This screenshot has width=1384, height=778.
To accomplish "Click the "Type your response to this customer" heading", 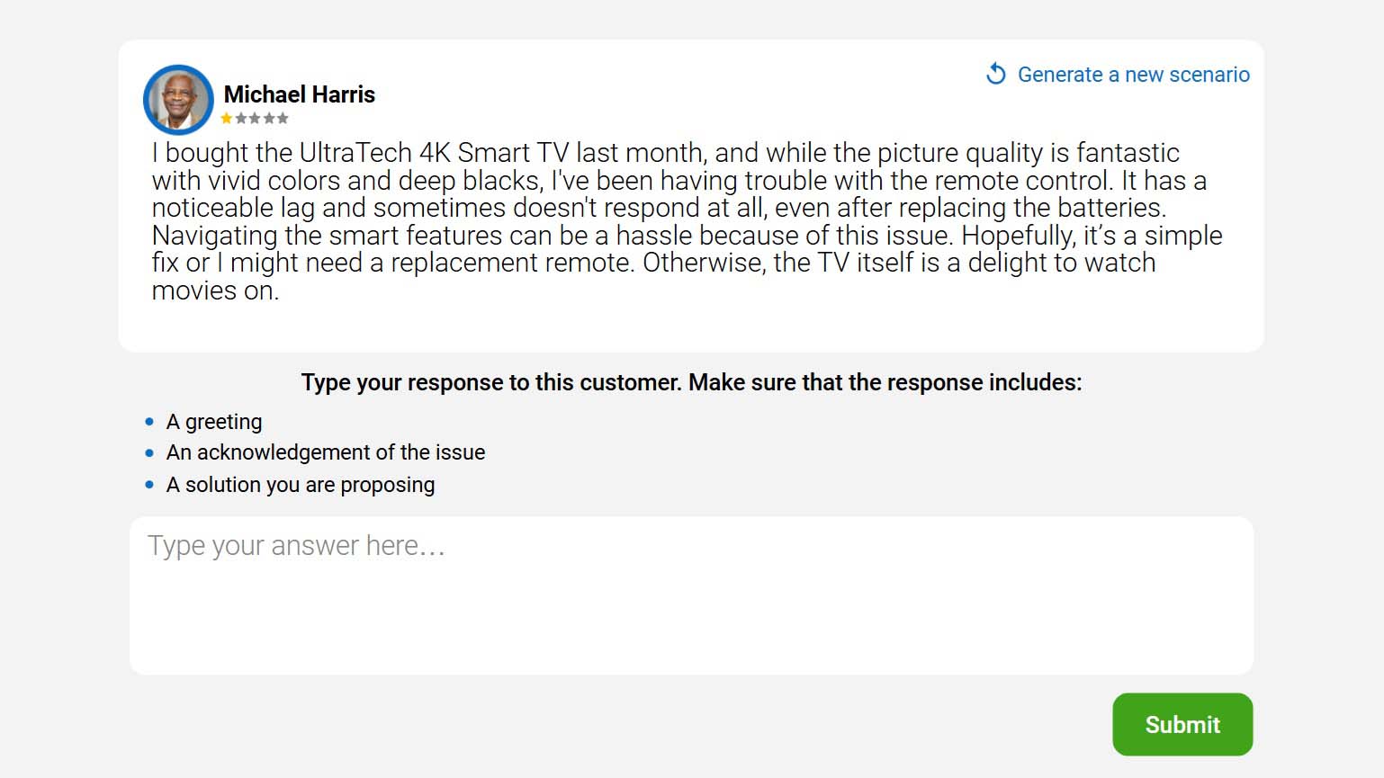I will click(691, 382).
